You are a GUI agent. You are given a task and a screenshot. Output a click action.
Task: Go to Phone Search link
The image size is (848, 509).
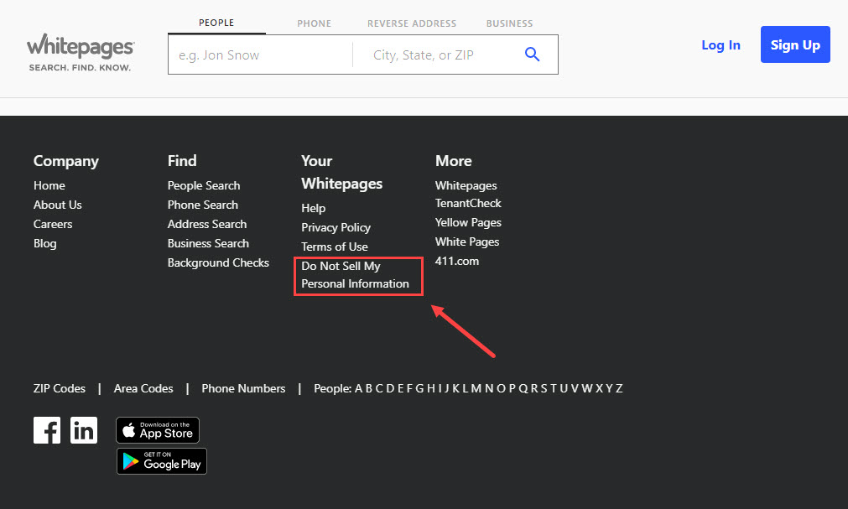point(203,205)
